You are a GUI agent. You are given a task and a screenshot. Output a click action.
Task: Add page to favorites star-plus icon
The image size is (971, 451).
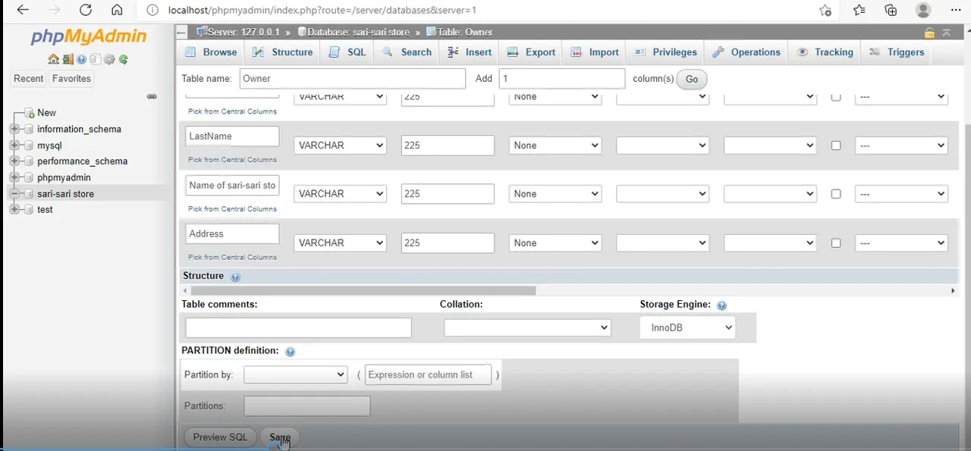coord(825,10)
